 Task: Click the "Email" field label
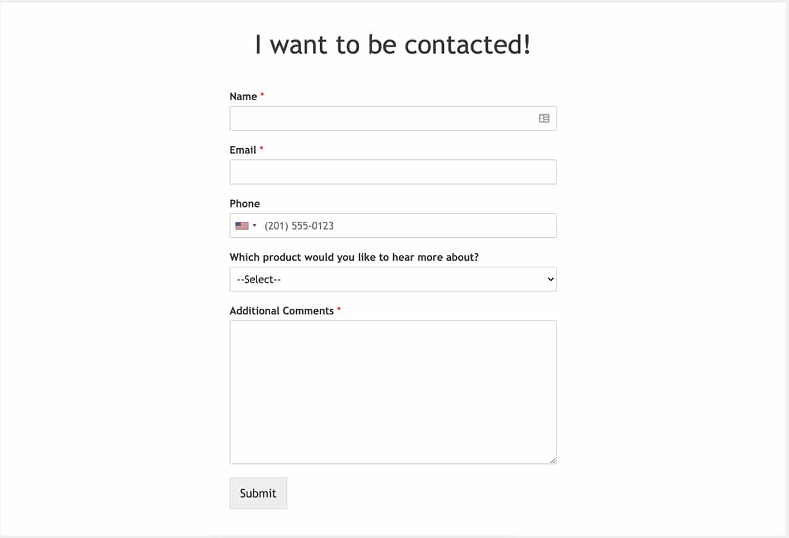point(243,150)
